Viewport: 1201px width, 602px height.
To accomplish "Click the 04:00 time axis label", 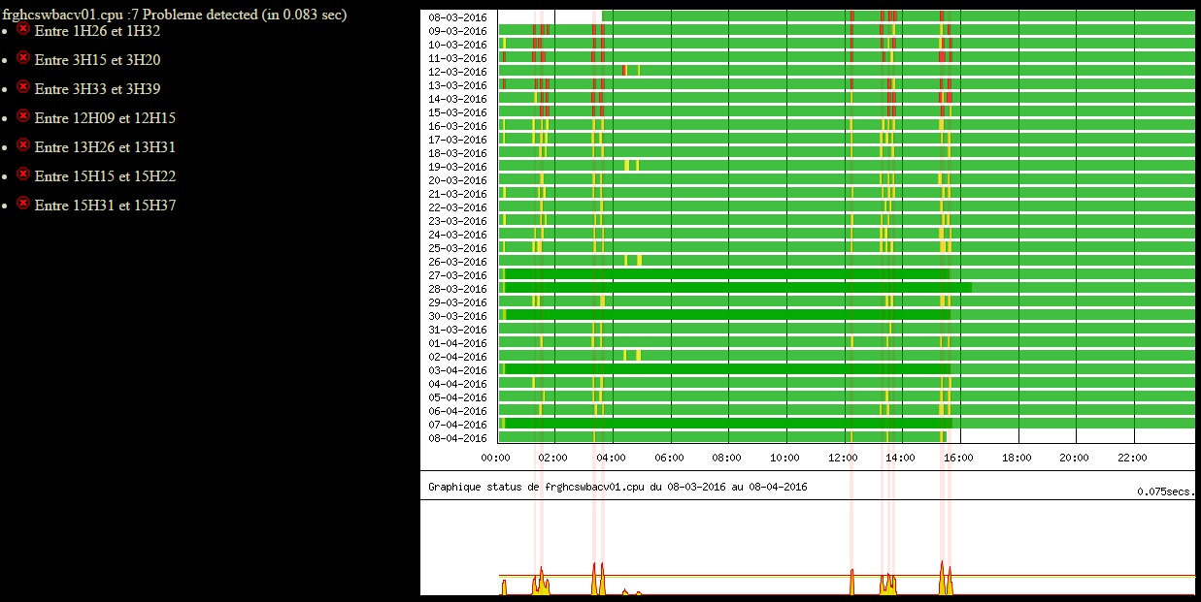I will pyautogui.click(x=612, y=458).
